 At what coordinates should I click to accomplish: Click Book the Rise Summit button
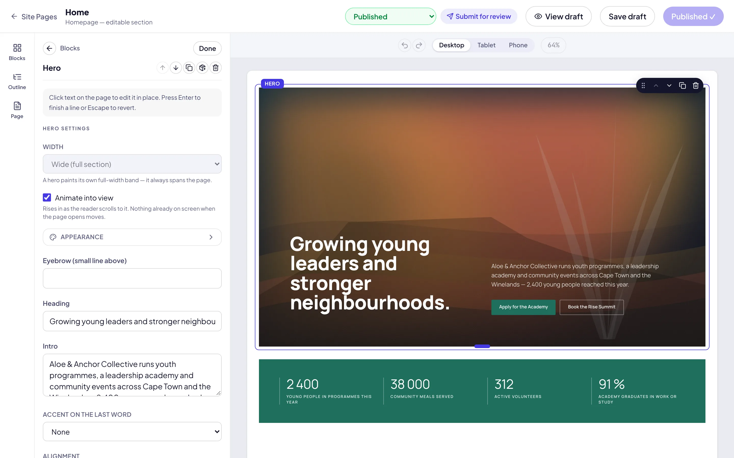click(592, 307)
